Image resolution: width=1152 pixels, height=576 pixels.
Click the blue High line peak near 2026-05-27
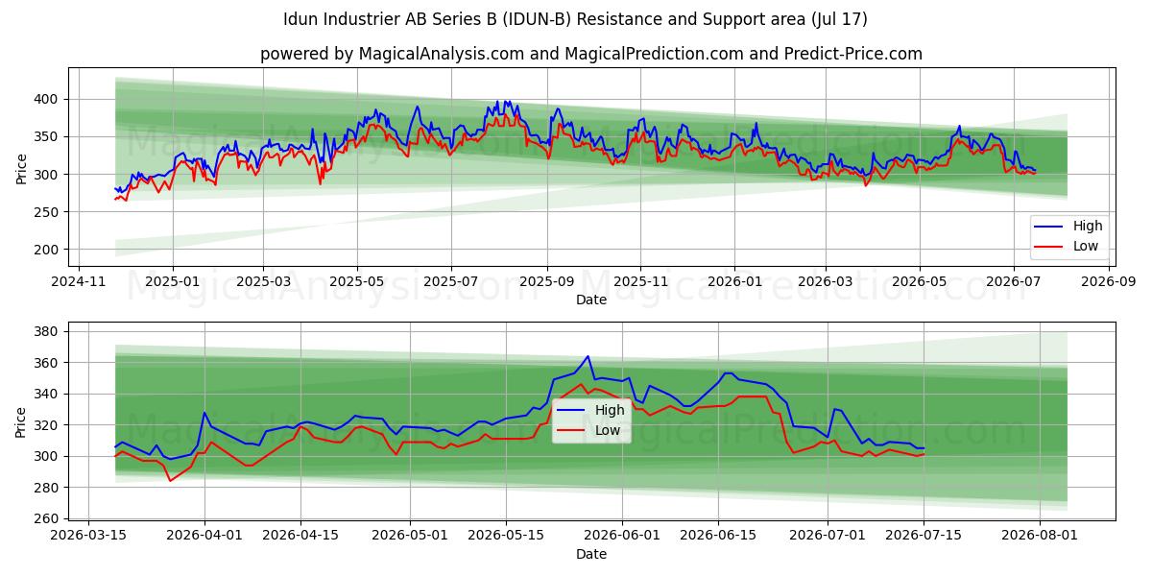[x=588, y=356]
